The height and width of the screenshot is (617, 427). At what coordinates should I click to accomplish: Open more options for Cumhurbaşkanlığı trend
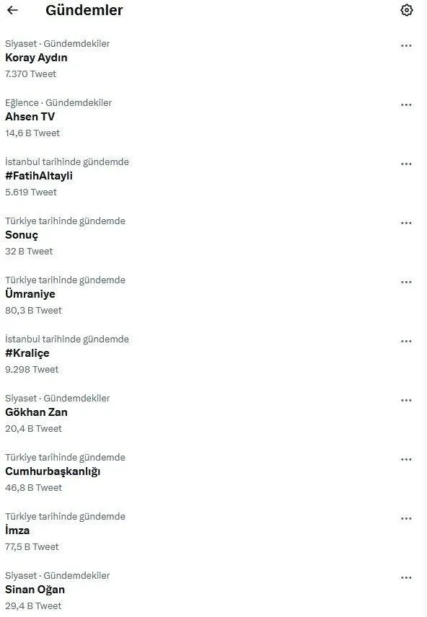click(406, 459)
